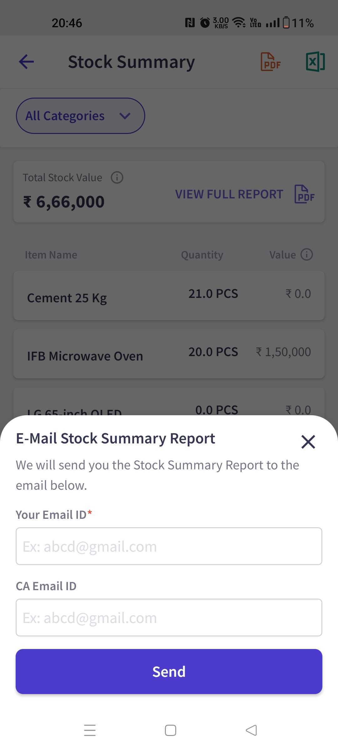
Task: Tap PDF icon beside View Full Report
Action: (305, 194)
